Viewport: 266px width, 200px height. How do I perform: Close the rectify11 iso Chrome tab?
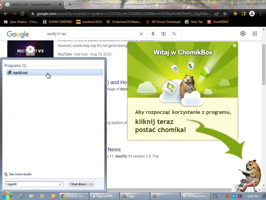[x=60, y=4]
